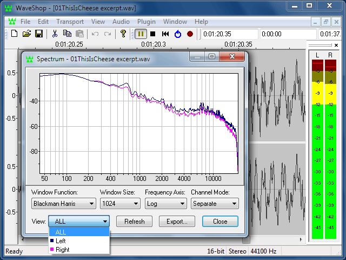Open the Help menu
Screen dimensions: 346x260
tap(201, 22)
